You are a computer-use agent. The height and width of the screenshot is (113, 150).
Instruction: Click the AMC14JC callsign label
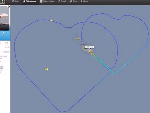pyautogui.click(x=90, y=47)
